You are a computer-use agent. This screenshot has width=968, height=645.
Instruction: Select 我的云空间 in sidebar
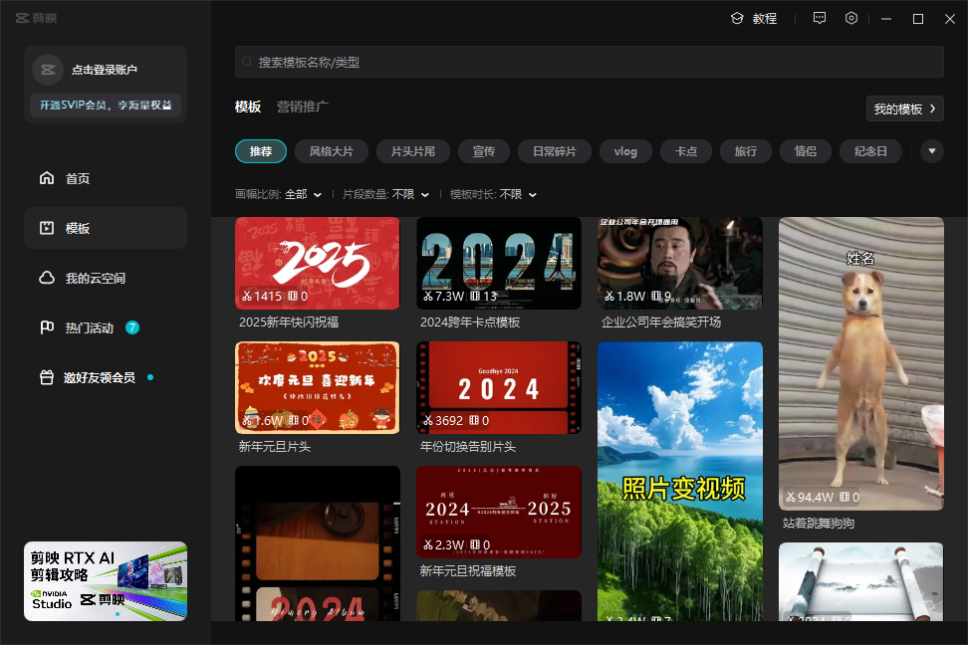coord(106,278)
